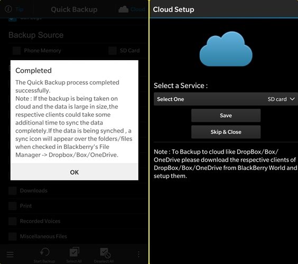Toggle the Miscellaneous Files checkbox
The image size is (298, 264).
[x=13, y=236]
